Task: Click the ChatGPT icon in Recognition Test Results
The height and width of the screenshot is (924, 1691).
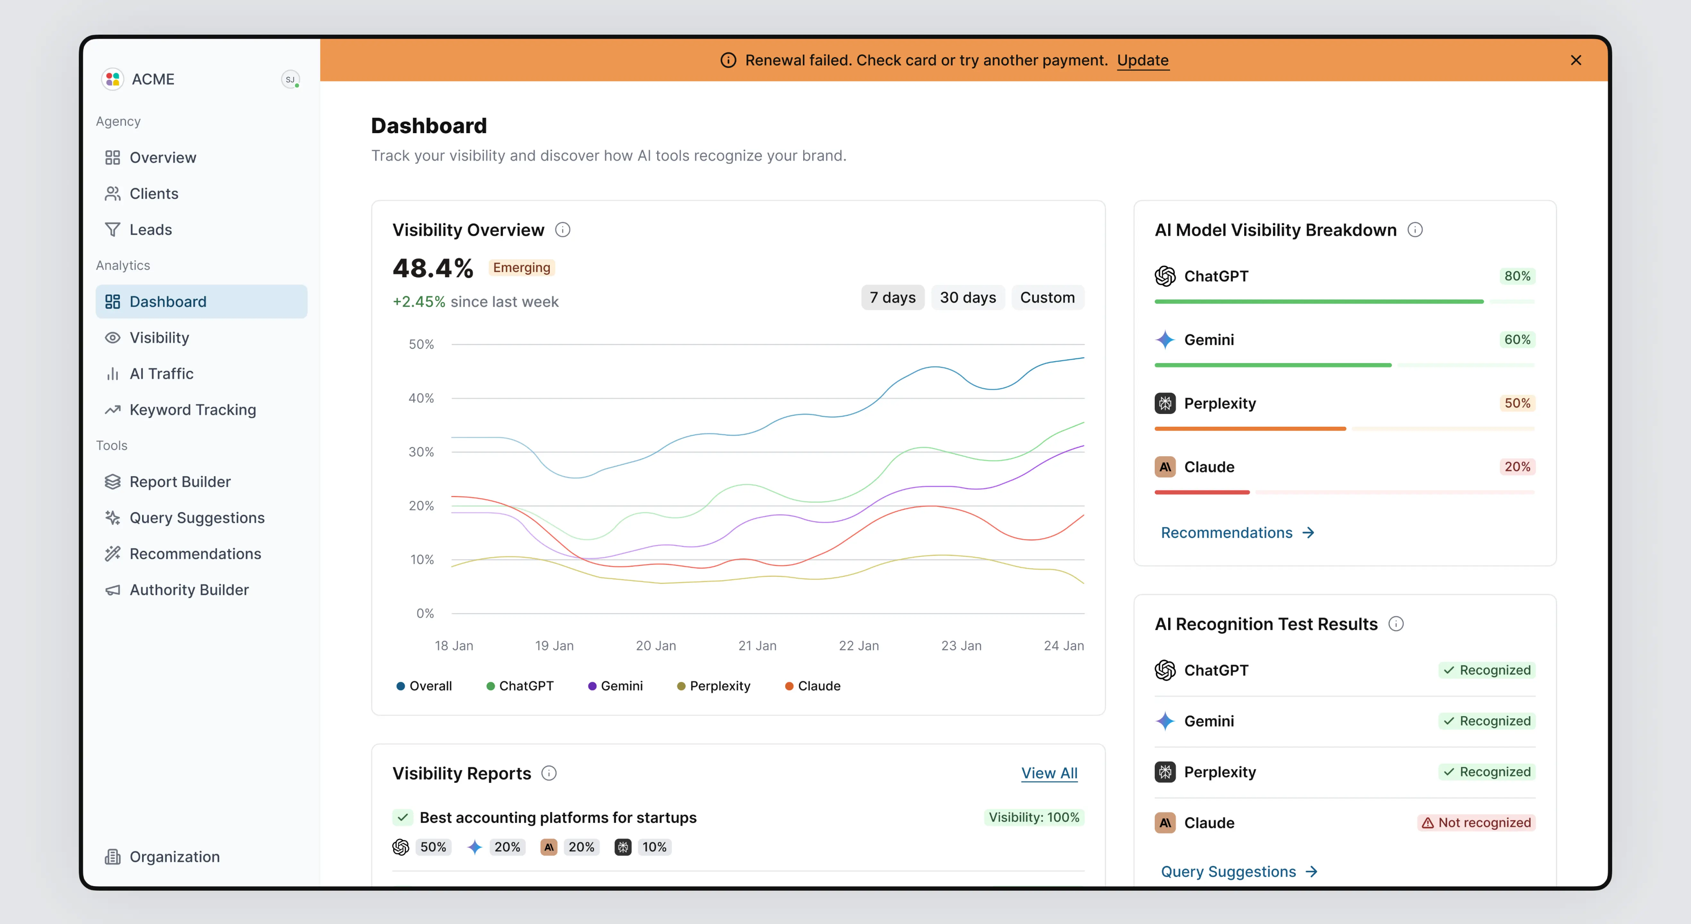Action: (1165, 670)
